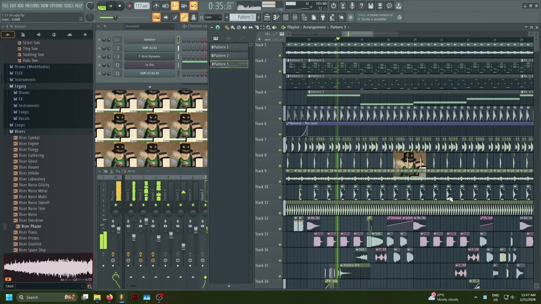Toggle mute LED of Sampler channel
This screenshot has height=304, width=541.
99,40
